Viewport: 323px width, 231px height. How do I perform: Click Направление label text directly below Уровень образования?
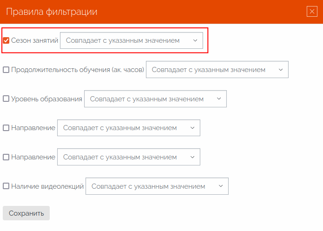coord(33,128)
